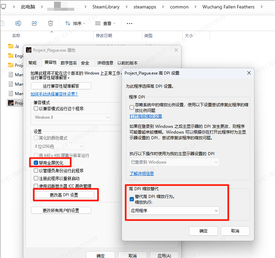This screenshot has width=275, height=258.
Task: Click 更改所有用户的设置 button
Action: click(61, 210)
